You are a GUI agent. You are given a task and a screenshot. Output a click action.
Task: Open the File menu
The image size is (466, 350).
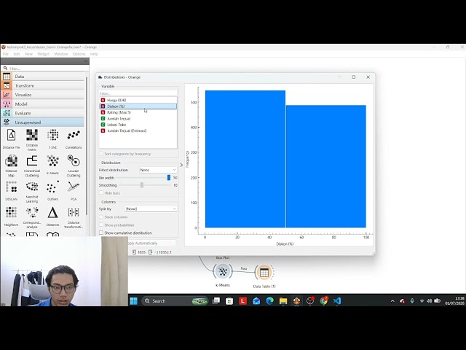click(x=5, y=54)
